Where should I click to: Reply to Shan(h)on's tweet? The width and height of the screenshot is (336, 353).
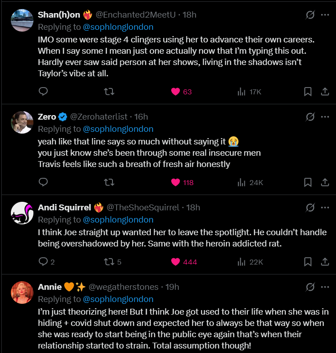pos(43,92)
